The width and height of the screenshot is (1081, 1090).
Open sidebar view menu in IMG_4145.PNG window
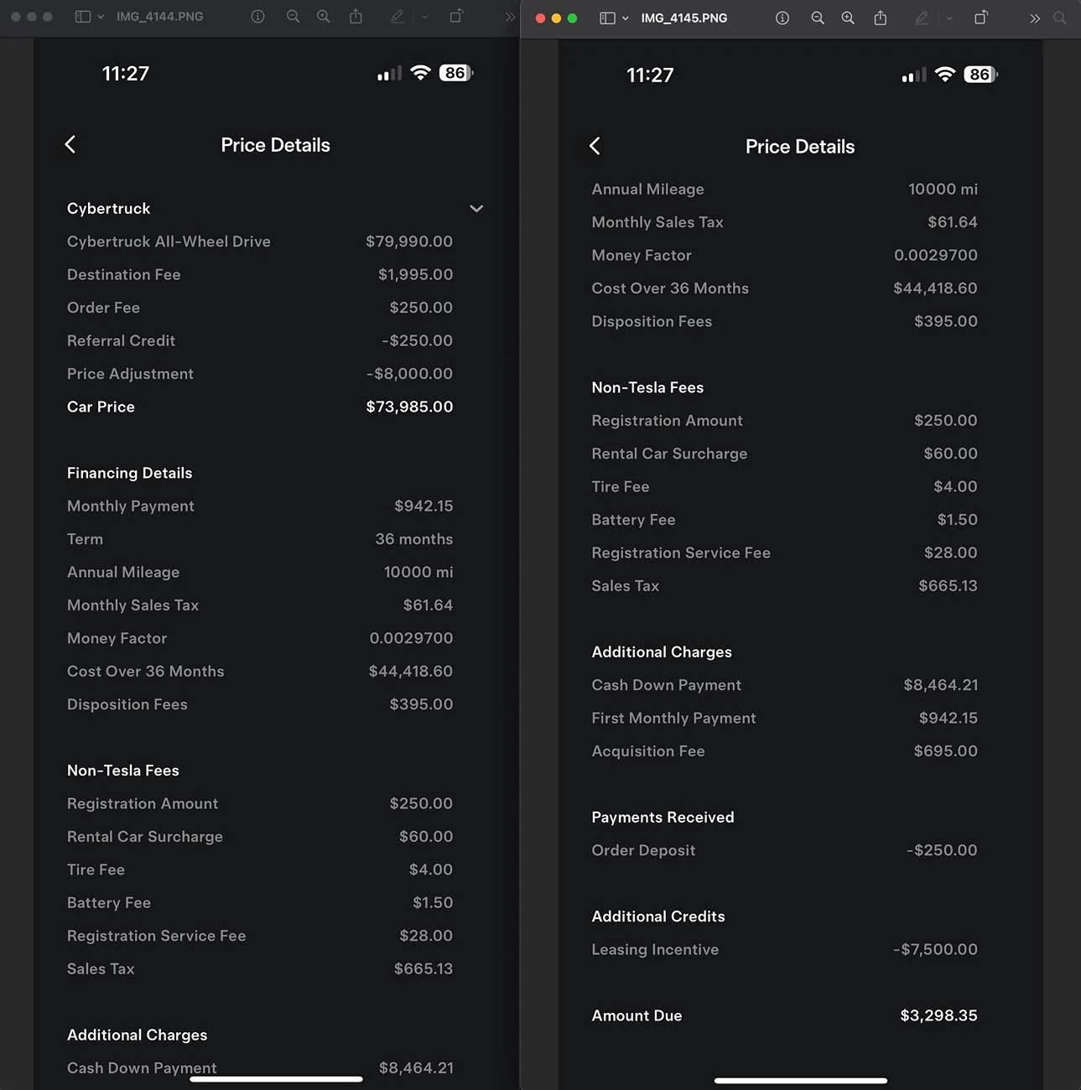(x=614, y=18)
